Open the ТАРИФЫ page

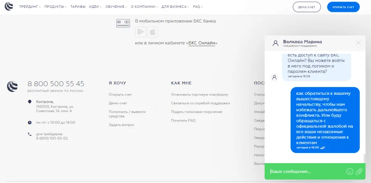[x=78, y=7]
